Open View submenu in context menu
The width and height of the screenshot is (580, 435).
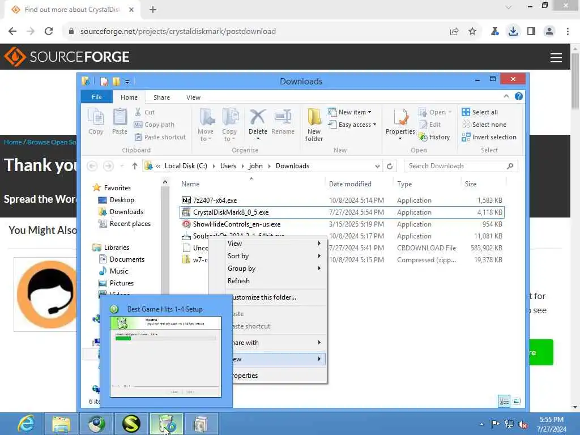[x=275, y=244]
